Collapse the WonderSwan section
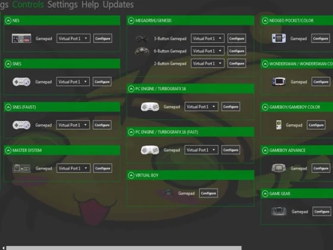 (x=265, y=64)
